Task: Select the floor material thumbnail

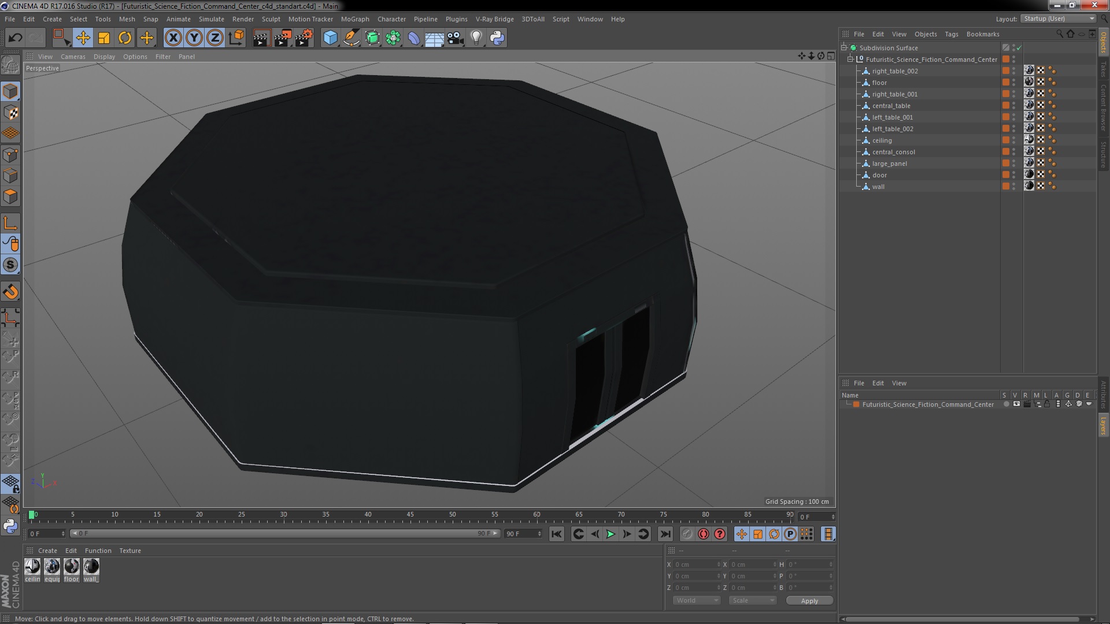Action: tap(72, 567)
